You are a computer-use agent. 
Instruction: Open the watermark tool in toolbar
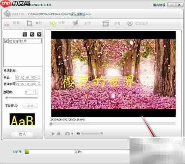(76, 23)
